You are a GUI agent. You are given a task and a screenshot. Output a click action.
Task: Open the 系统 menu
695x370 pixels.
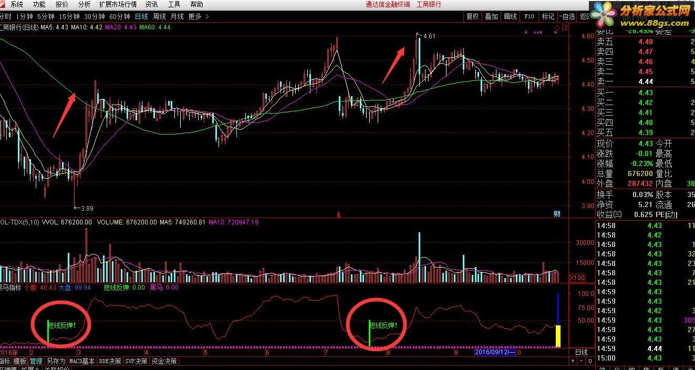point(17,4)
